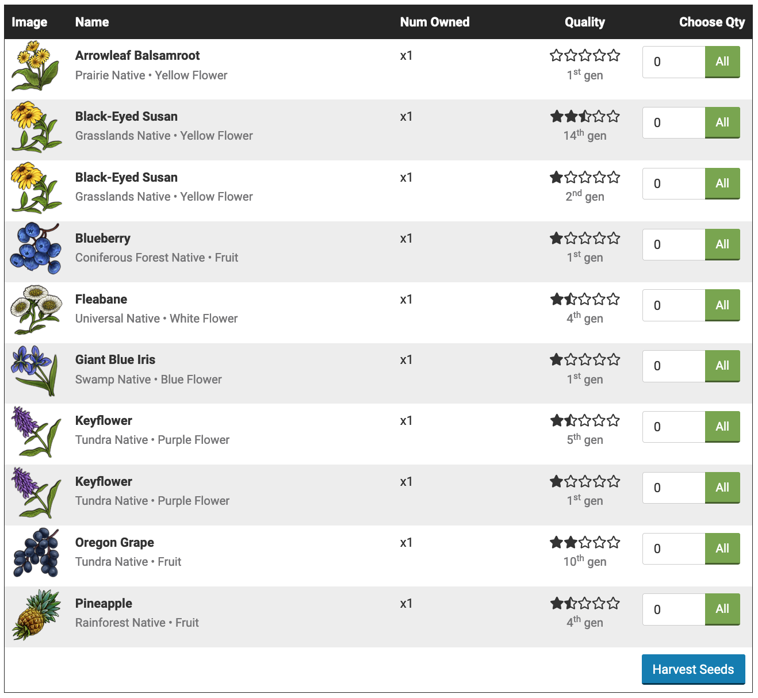
Task: Click the 14th gen Black-Eyed Susan image
Action: (36, 127)
